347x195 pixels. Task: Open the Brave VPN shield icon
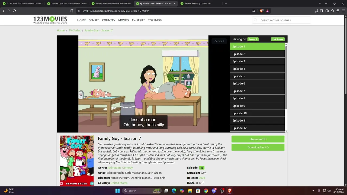338,11
